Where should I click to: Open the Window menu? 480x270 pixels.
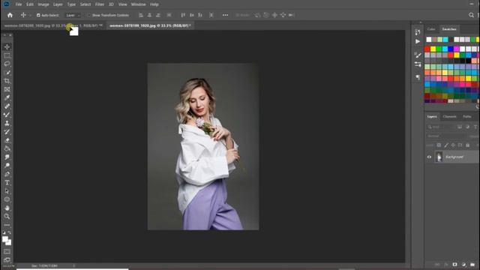(138, 4)
